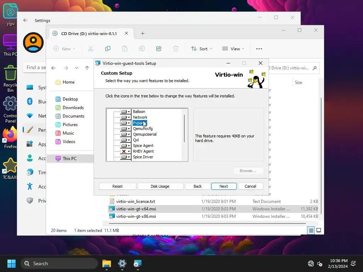Open Windows Start menu
The image size is (363, 272).
(x=11, y=263)
